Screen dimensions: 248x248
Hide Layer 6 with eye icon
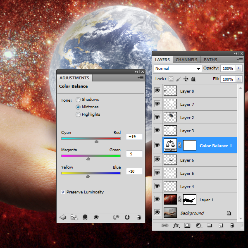[x=157, y=160]
